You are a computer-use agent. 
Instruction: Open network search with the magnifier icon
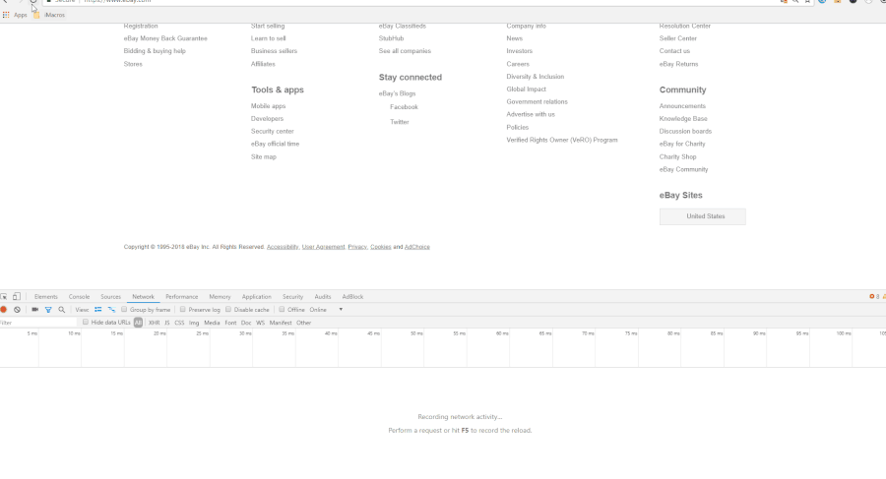[x=62, y=310]
